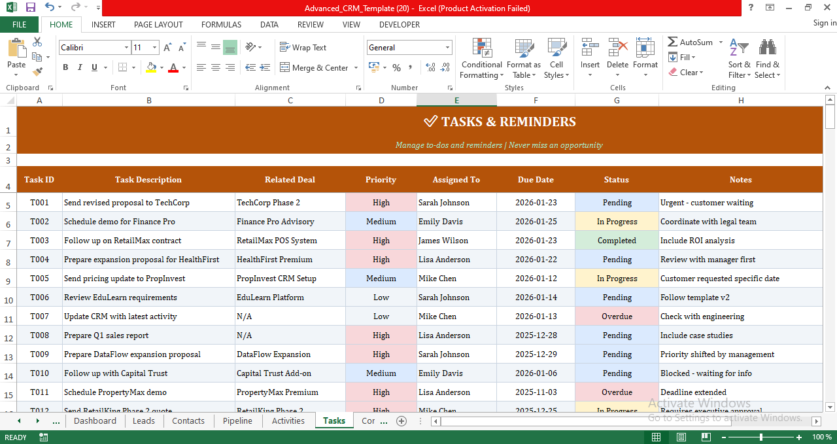Select cell with Sarah Johnson for T001
This screenshot has height=444, width=837.
click(x=456, y=202)
